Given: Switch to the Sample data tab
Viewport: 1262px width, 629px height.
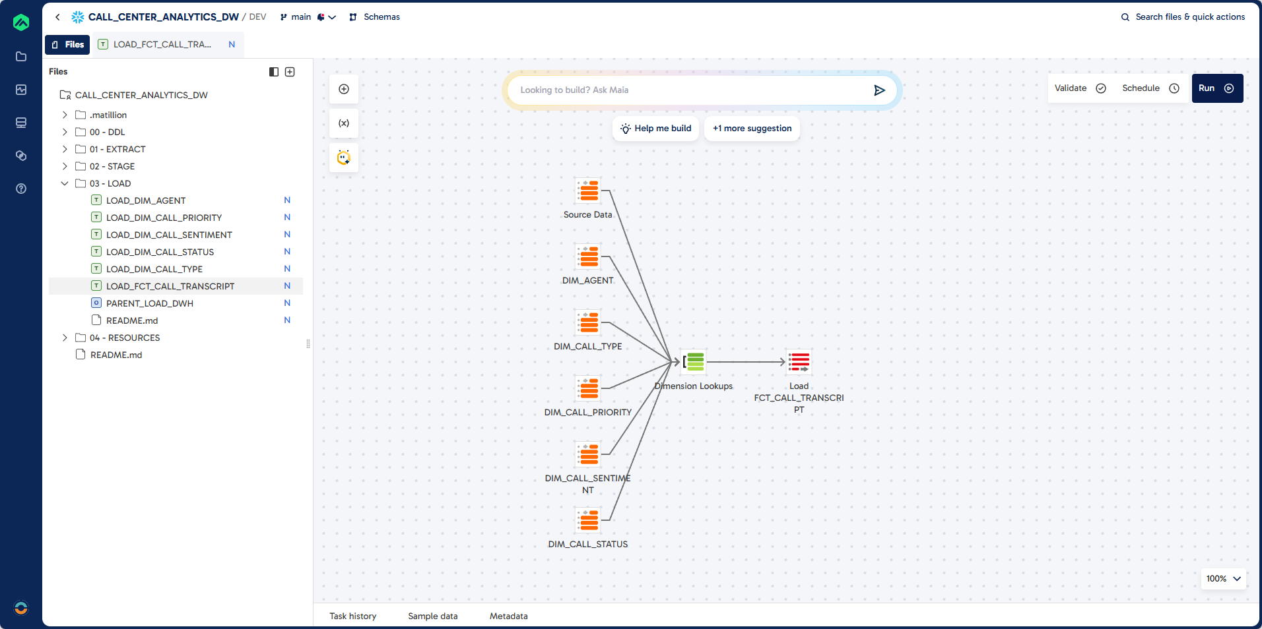Looking at the screenshot, I should [x=432, y=616].
